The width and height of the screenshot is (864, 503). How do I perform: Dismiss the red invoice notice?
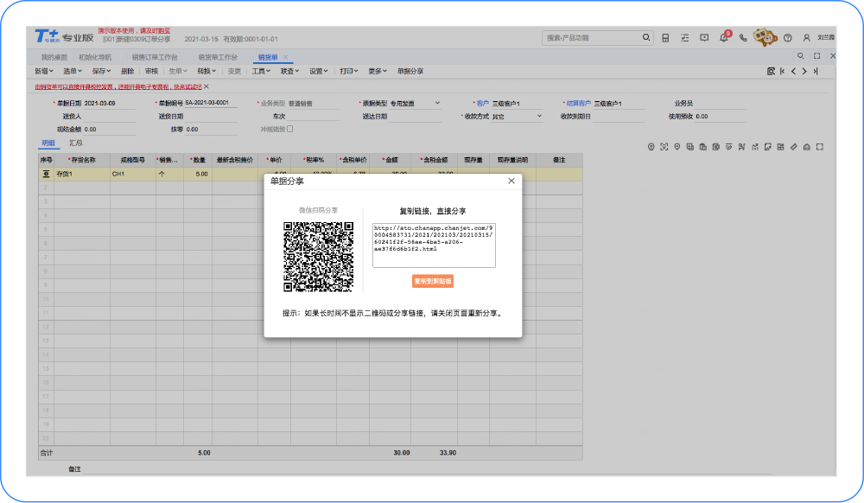click(x=206, y=87)
